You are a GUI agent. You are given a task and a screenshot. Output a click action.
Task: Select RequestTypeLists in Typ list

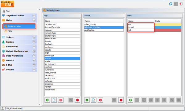pos(62,27)
